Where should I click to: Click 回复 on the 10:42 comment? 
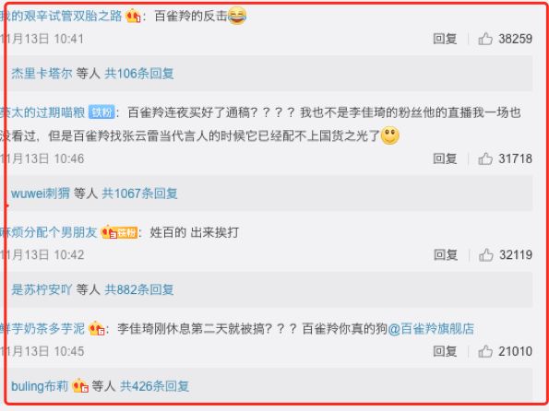coord(446,255)
